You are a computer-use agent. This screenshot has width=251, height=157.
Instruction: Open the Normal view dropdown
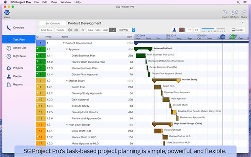click(x=127, y=30)
